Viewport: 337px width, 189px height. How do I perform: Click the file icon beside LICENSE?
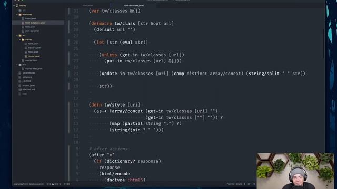20,81
